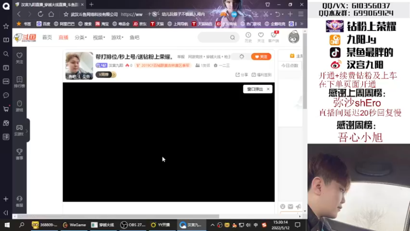Screen dimensions: 410x231
Task: Click the horizontal scrollbar at page bottom
Action: (118, 216)
